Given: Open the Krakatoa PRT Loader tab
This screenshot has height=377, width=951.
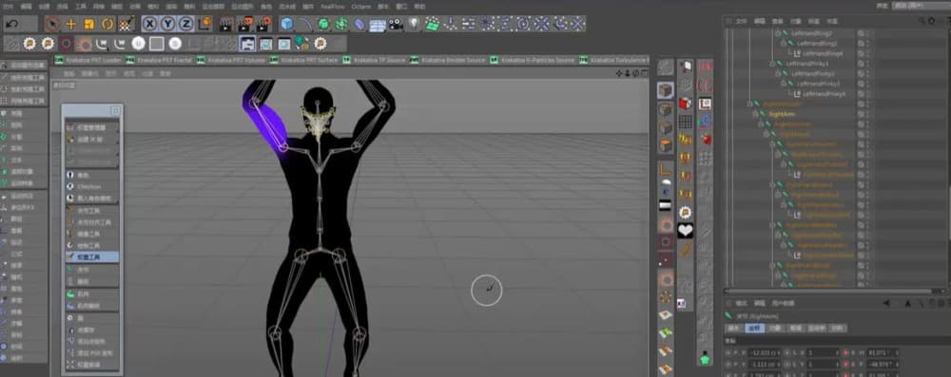Looking at the screenshot, I should tap(88, 60).
